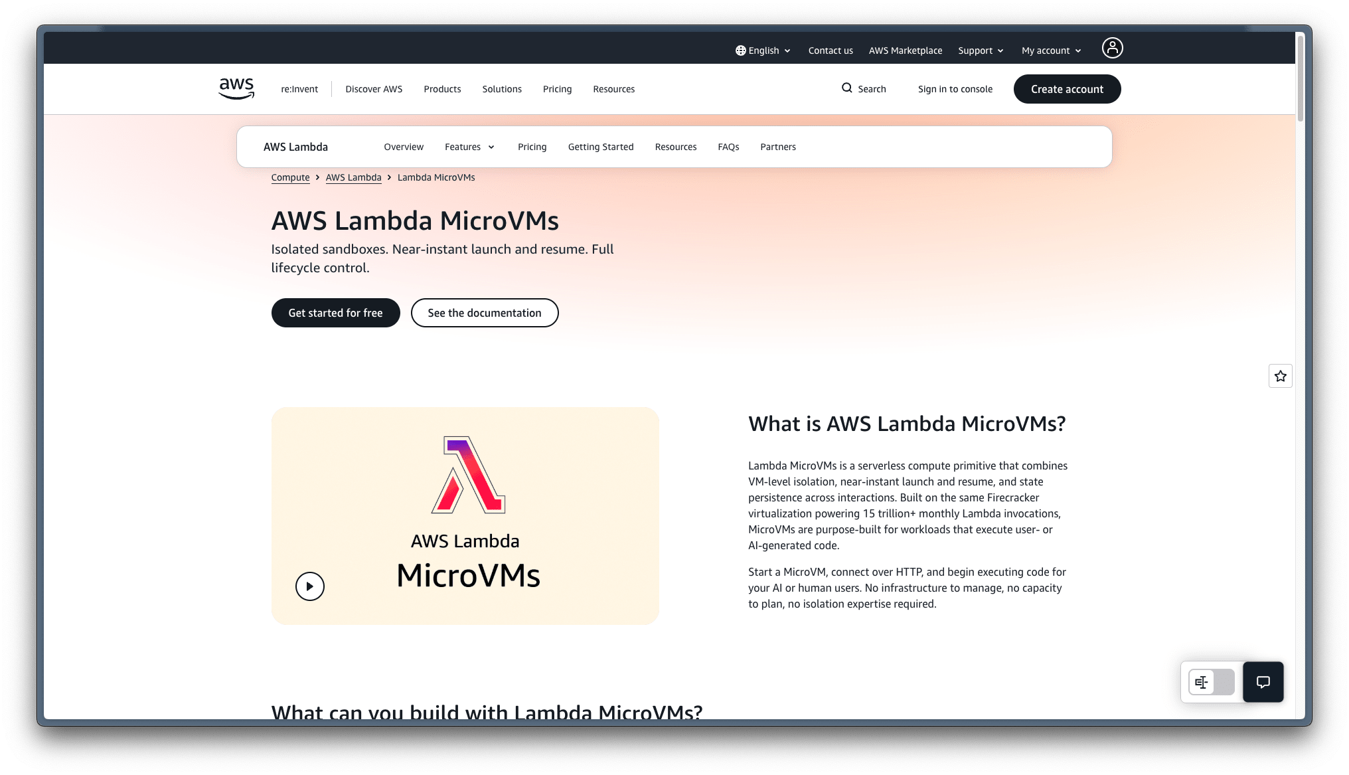
Task: Click Create account button
Action: click(x=1067, y=89)
